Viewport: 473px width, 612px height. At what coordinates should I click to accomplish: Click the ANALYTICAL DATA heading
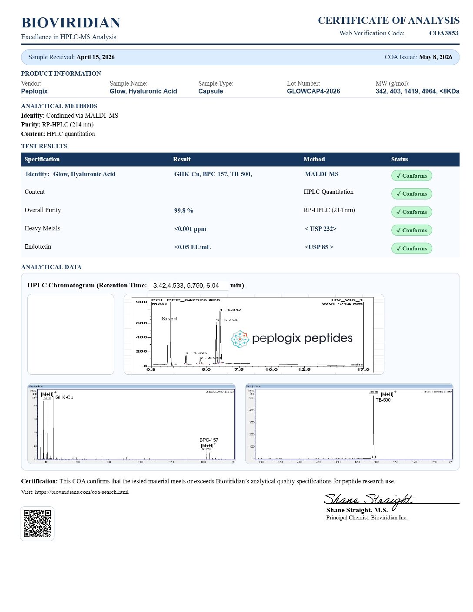coord(51,267)
